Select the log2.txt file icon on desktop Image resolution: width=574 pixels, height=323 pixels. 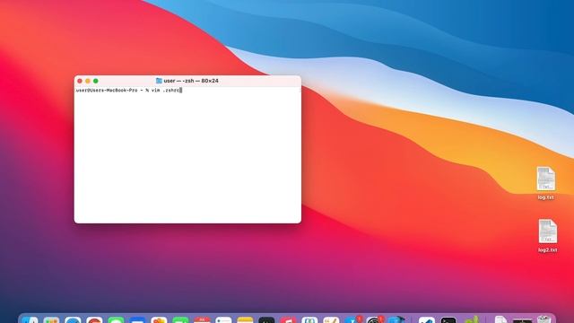tap(548, 231)
